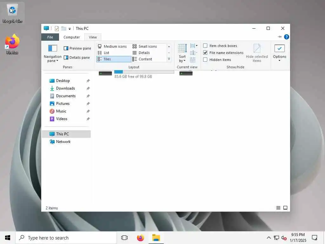This screenshot has height=244, width=325.
Task: Select Tiles layout
Action: click(114, 59)
